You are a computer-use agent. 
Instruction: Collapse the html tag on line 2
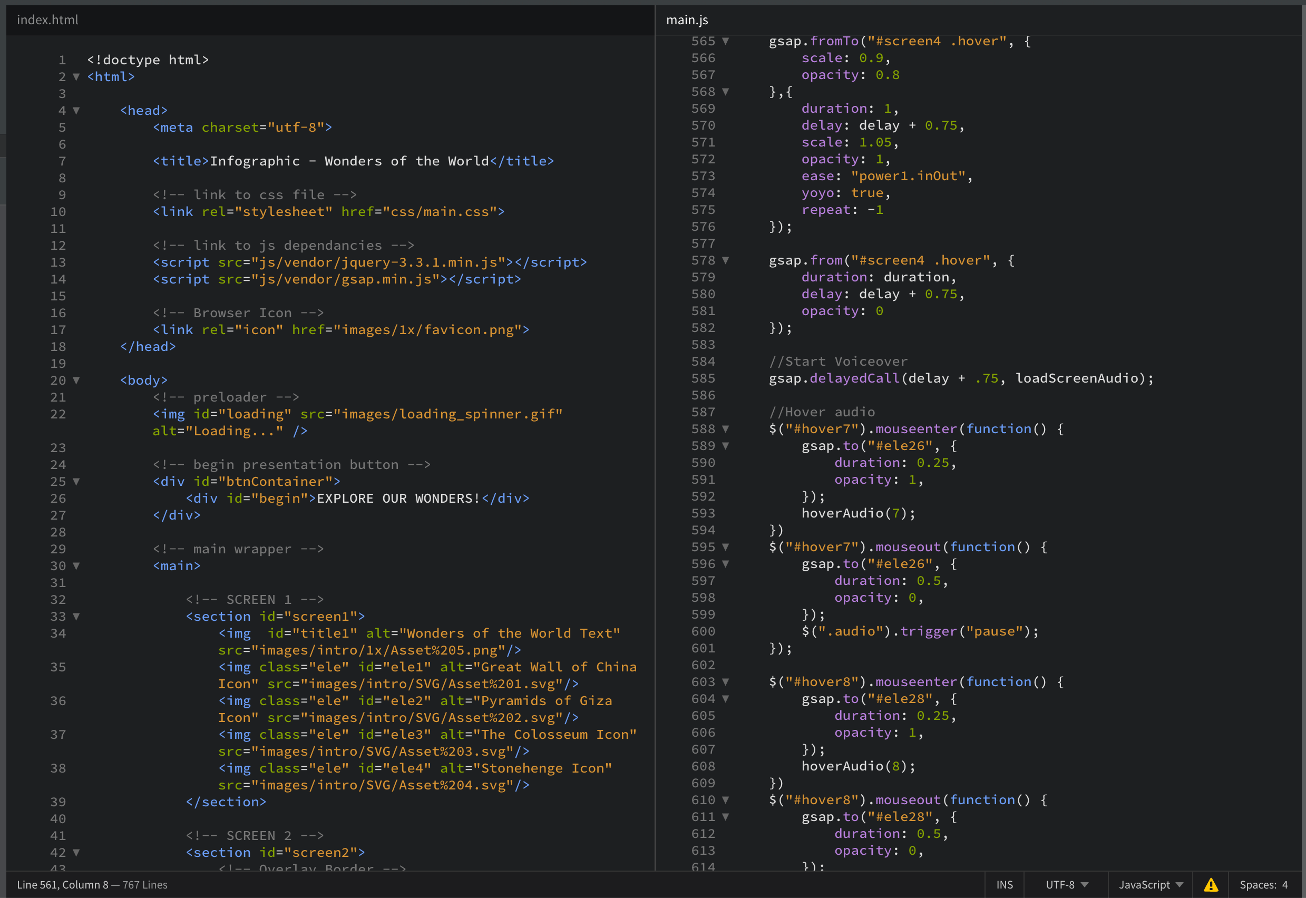click(x=76, y=77)
